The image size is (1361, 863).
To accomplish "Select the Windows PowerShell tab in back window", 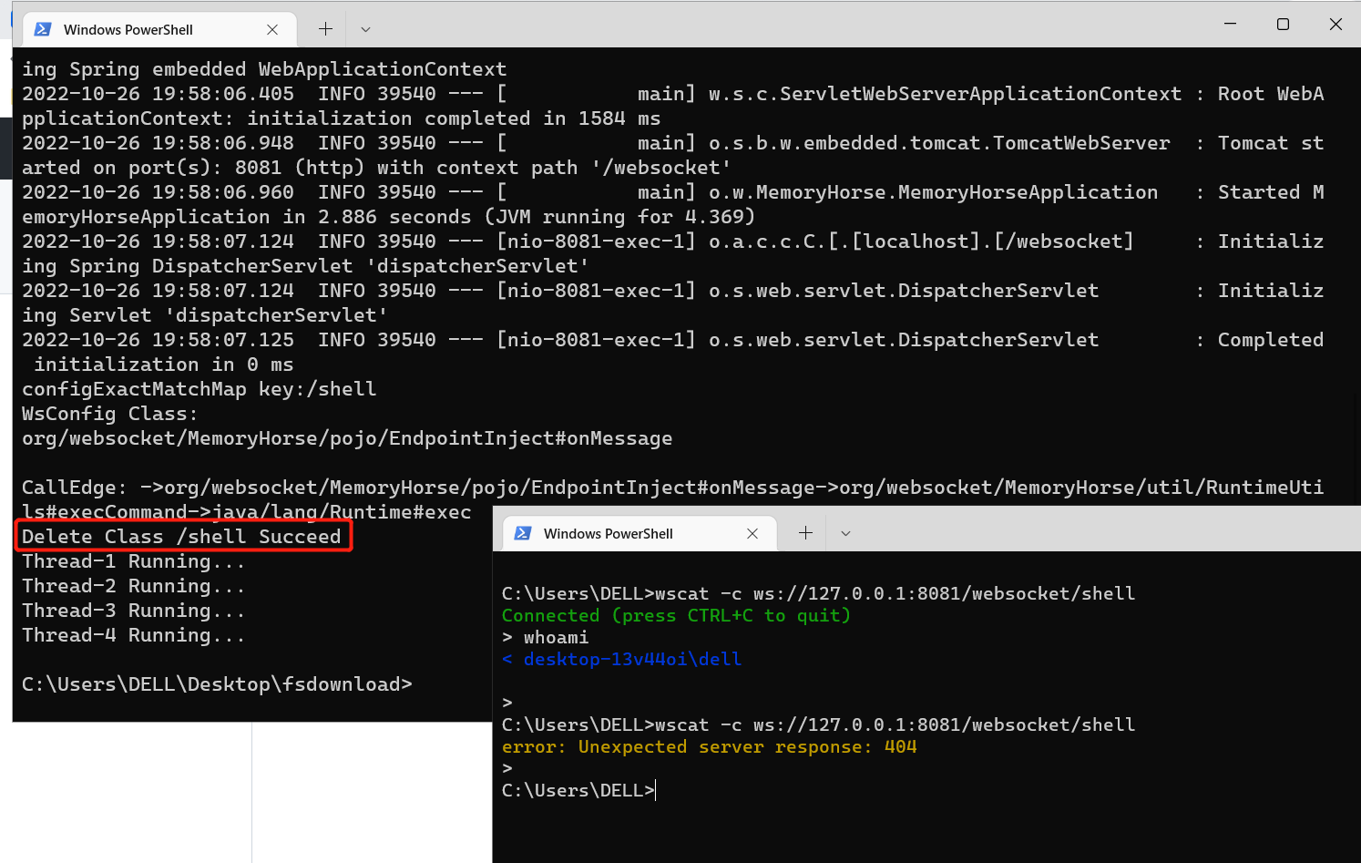I will [159, 29].
